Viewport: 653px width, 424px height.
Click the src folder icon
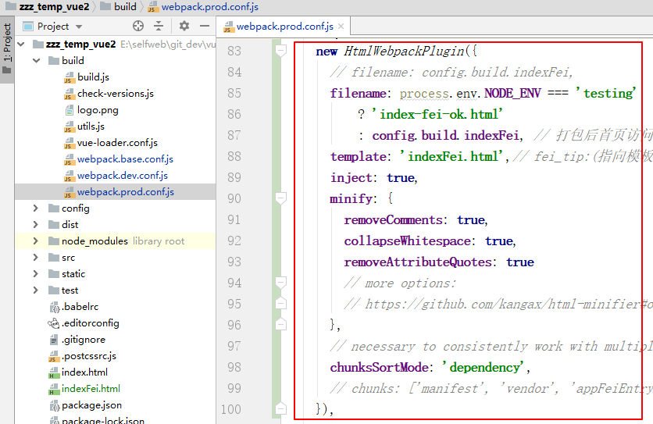[x=54, y=258]
